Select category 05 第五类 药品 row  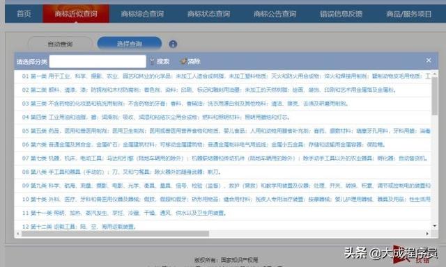point(222,131)
